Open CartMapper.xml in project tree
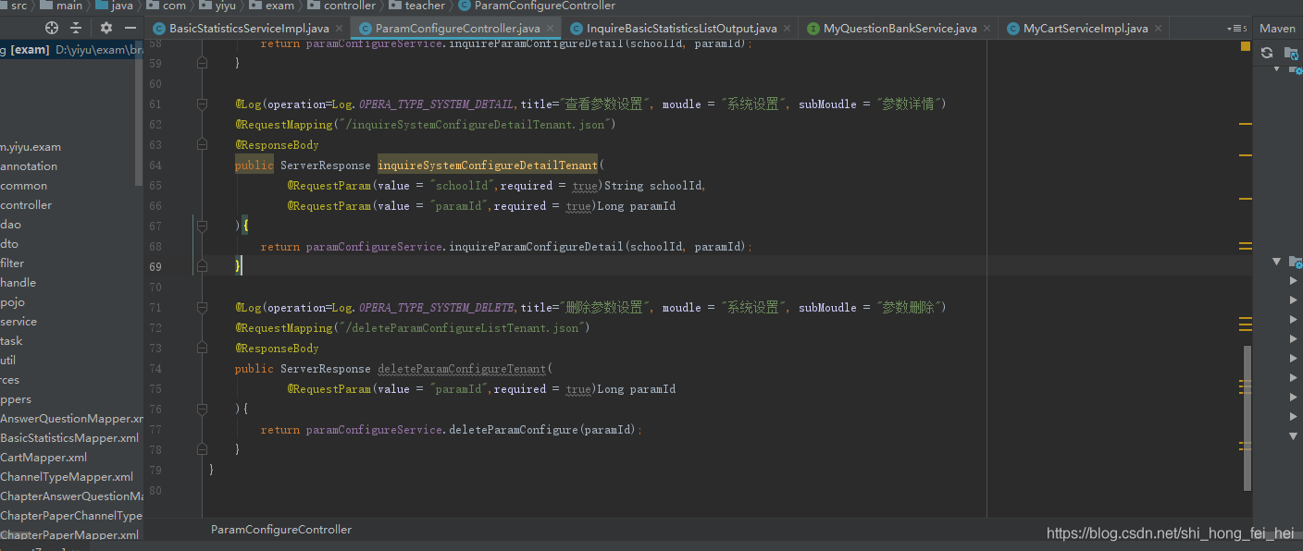The width and height of the screenshot is (1303, 551). tap(43, 458)
